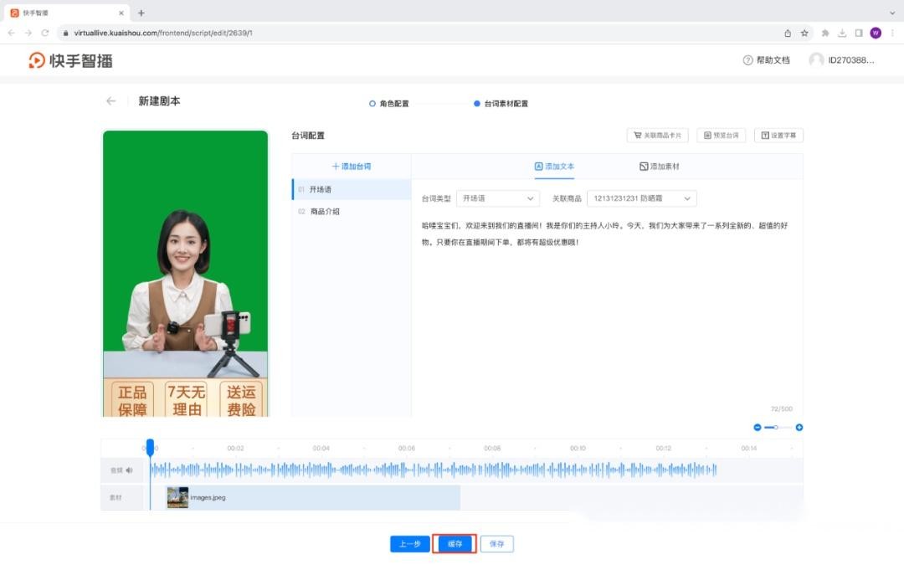Open the 帮助文档 help link

coord(766,60)
